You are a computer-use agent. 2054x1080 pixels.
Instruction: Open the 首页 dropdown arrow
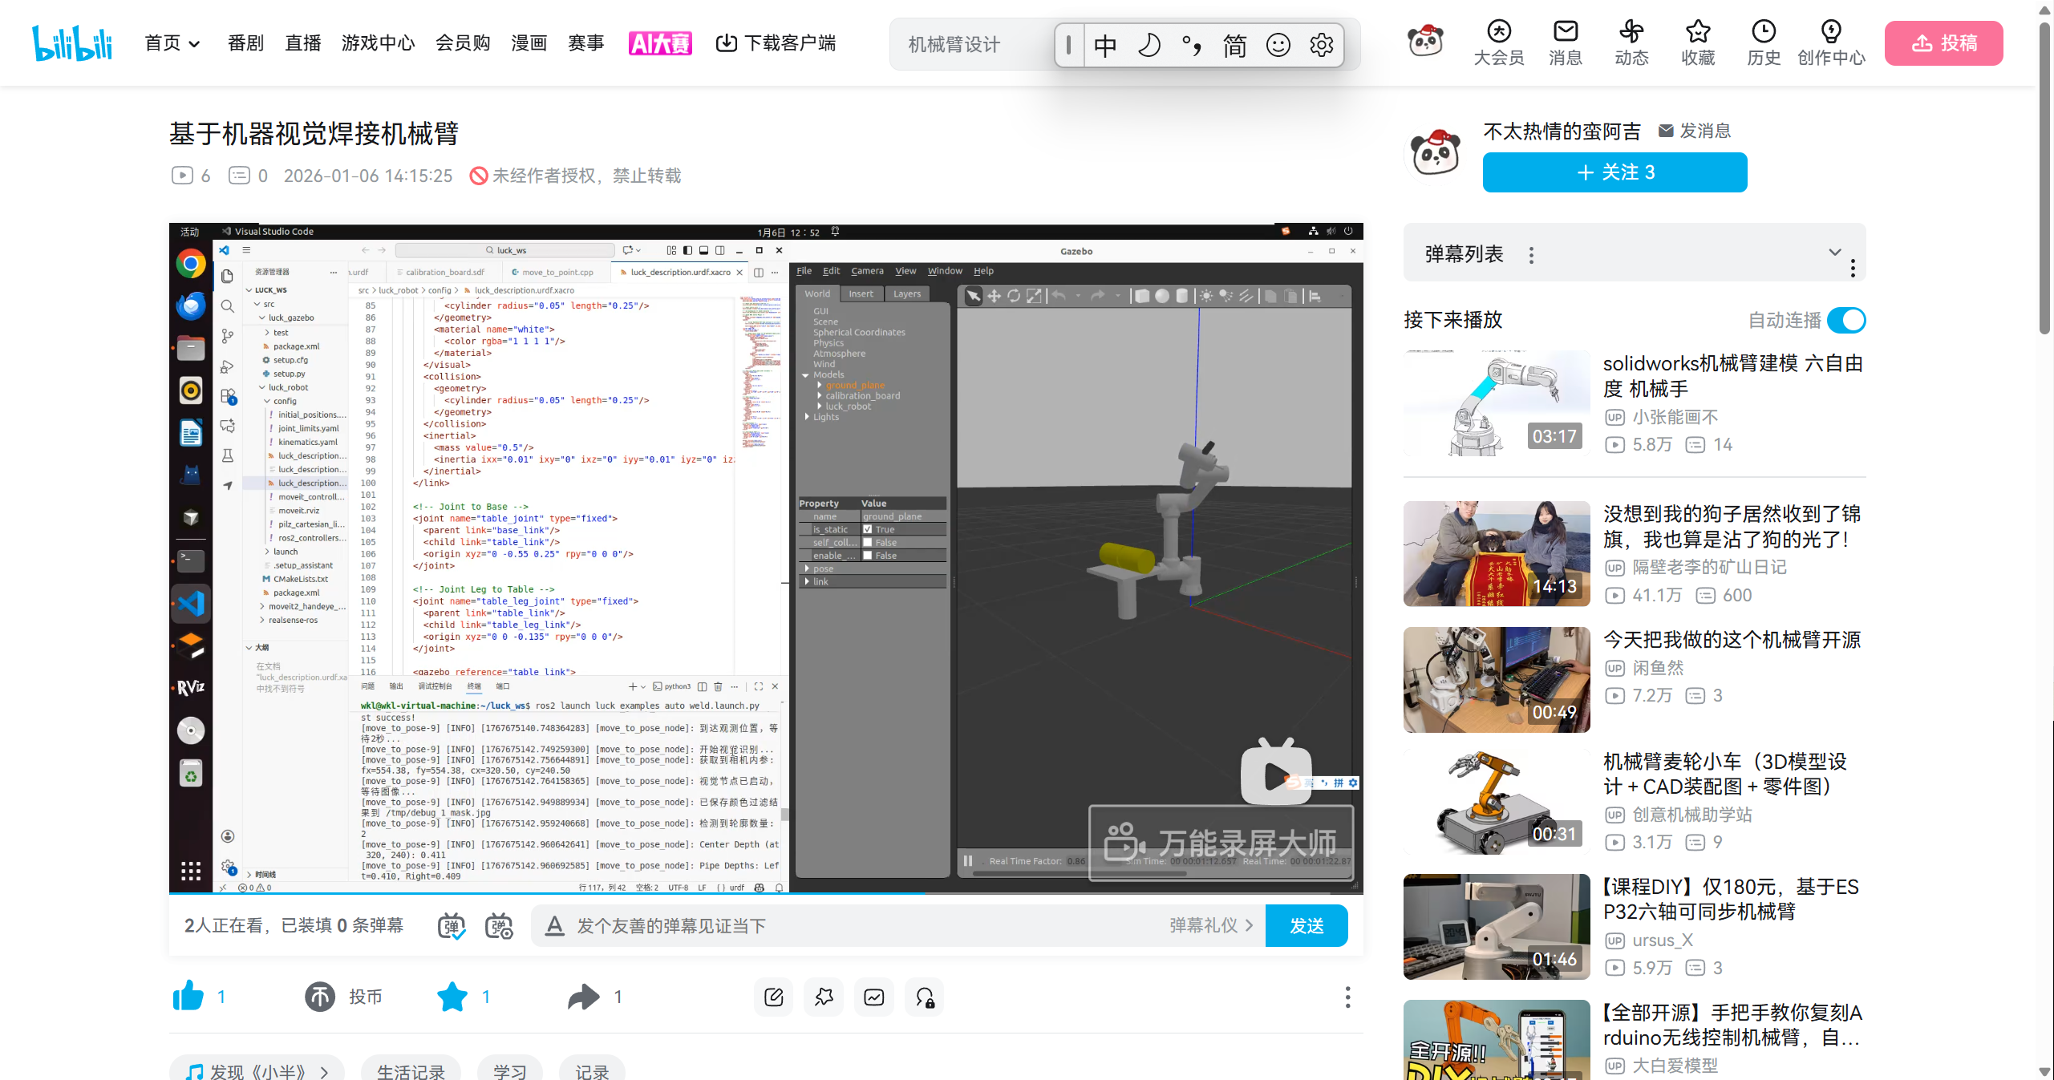point(194,44)
